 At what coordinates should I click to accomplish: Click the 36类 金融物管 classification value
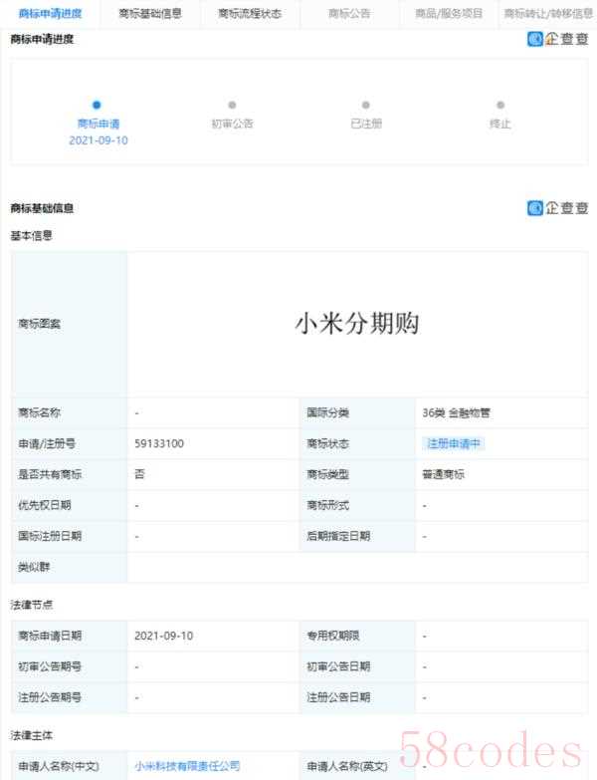pos(456,412)
